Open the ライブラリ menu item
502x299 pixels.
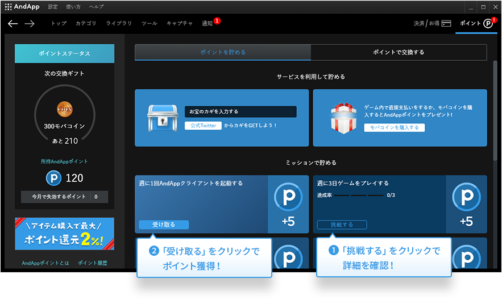tap(119, 23)
